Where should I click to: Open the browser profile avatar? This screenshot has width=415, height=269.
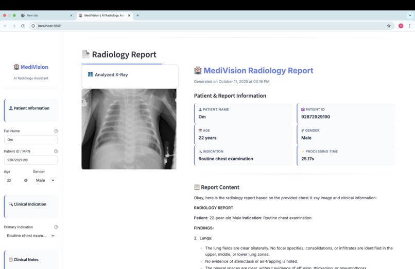click(401, 26)
